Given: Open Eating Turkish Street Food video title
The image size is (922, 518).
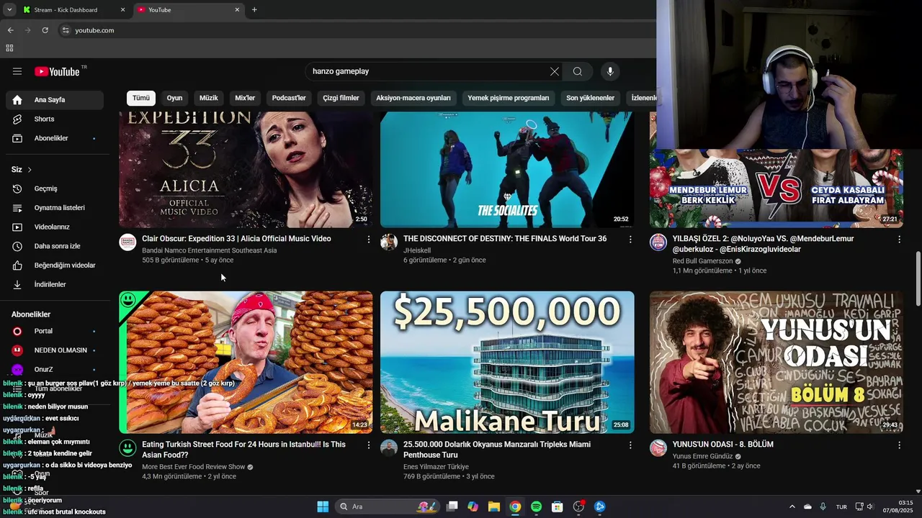Looking at the screenshot, I should coord(244,450).
